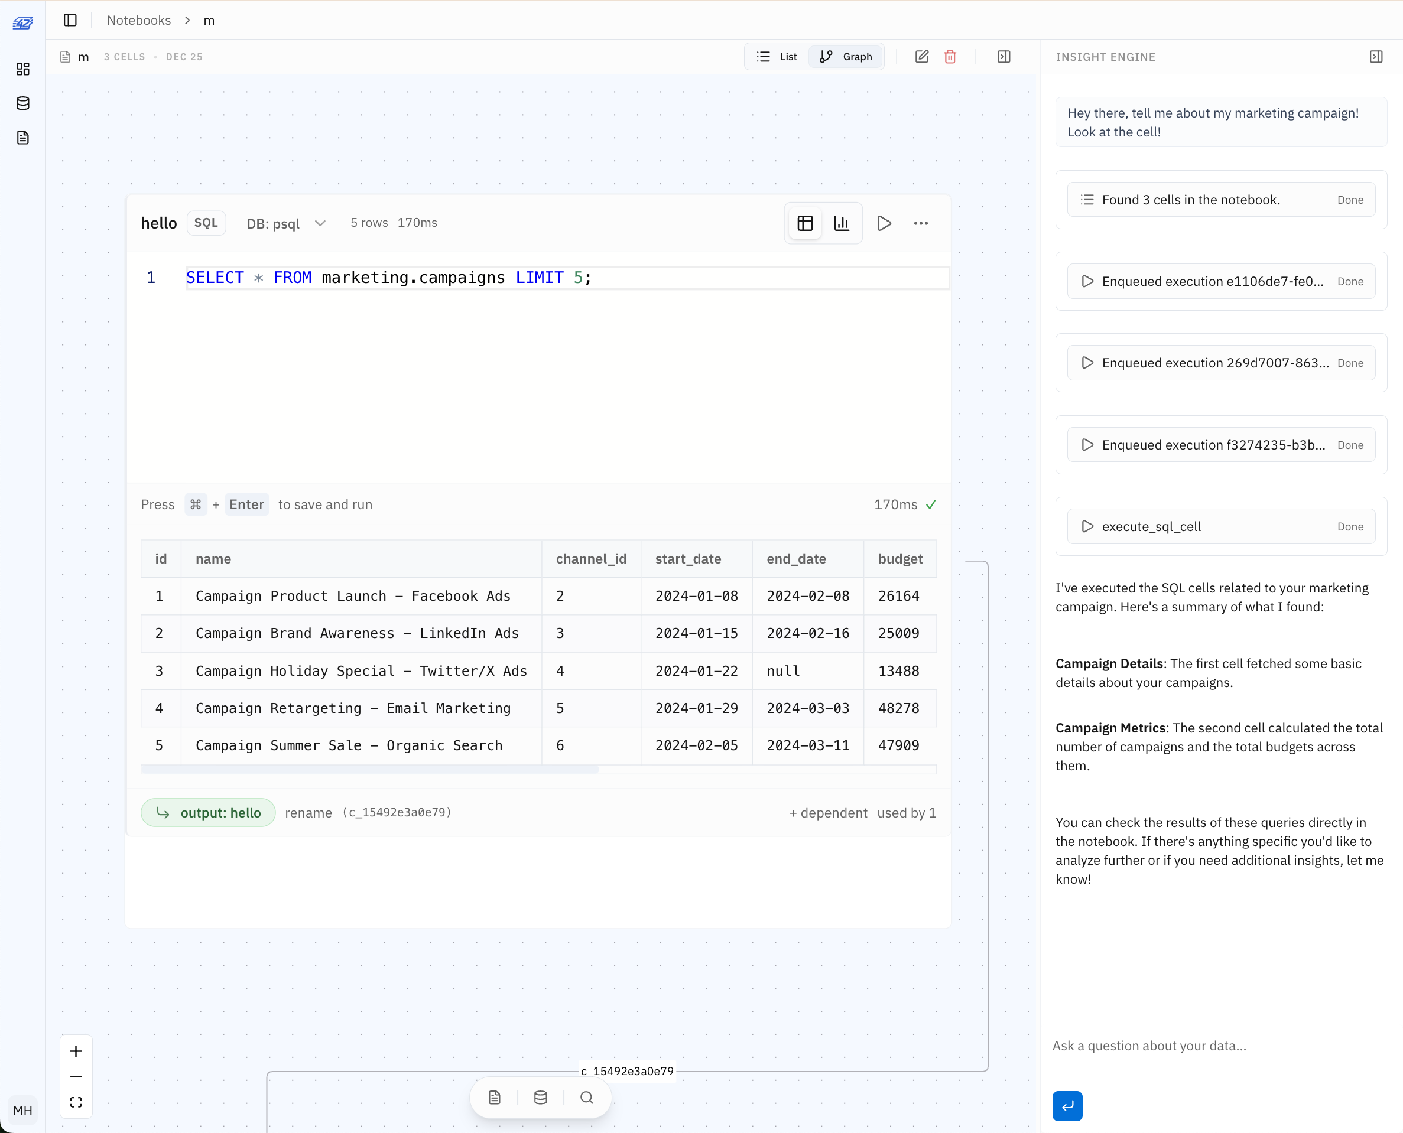The image size is (1403, 1133).
Task: Open the DB: psql database dropdown
Action: [285, 223]
